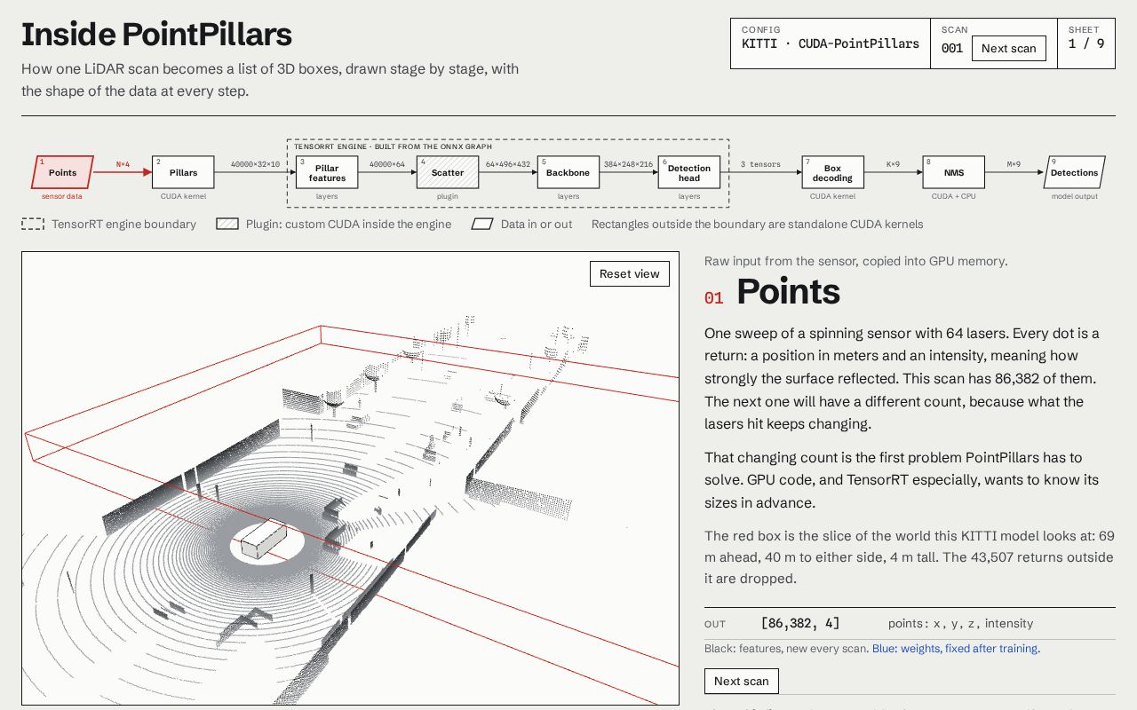The image size is (1137, 710).
Task: Click the 'Plugin: custom CUDA inside the engine' legend
Action: click(334, 225)
